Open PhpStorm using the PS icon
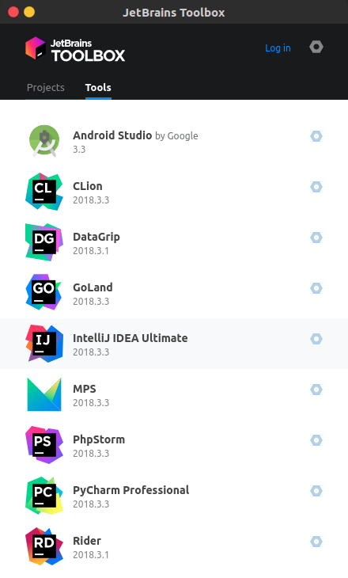Image resolution: width=348 pixels, height=578 pixels. tap(44, 445)
